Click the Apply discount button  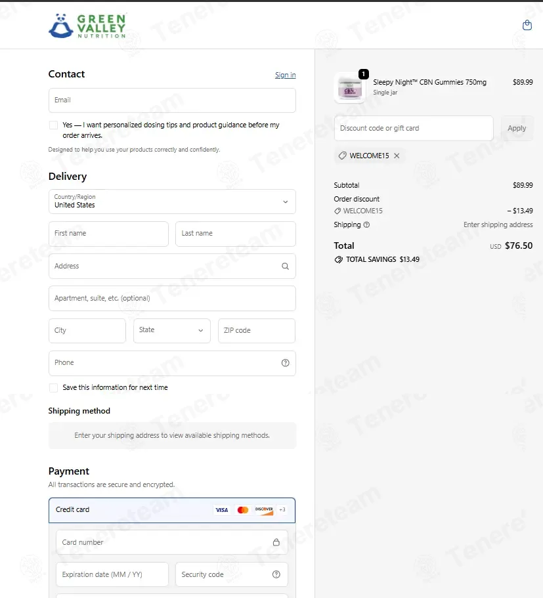coord(517,129)
